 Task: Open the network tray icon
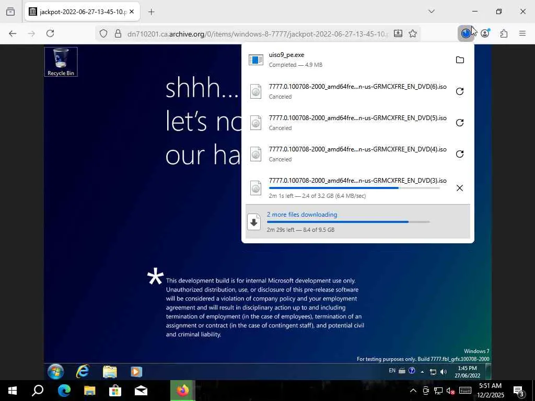438,391
